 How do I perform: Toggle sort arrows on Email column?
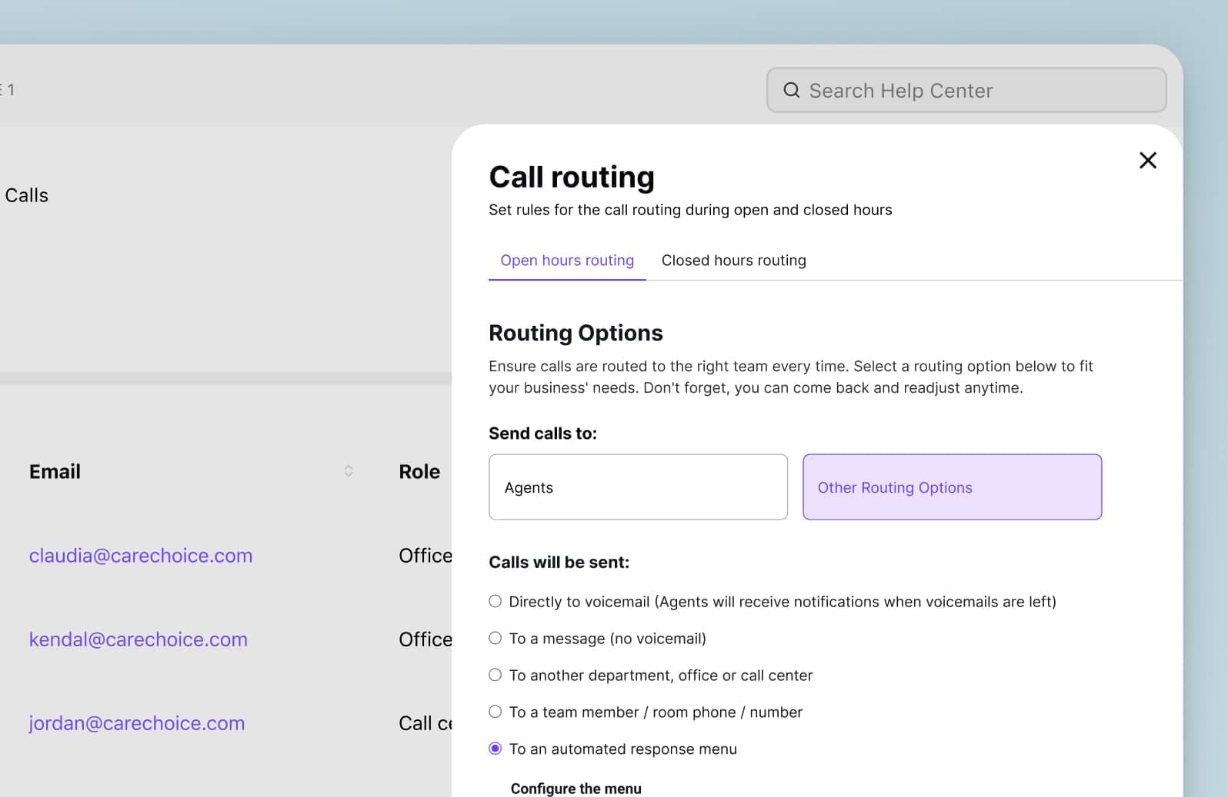coord(349,471)
